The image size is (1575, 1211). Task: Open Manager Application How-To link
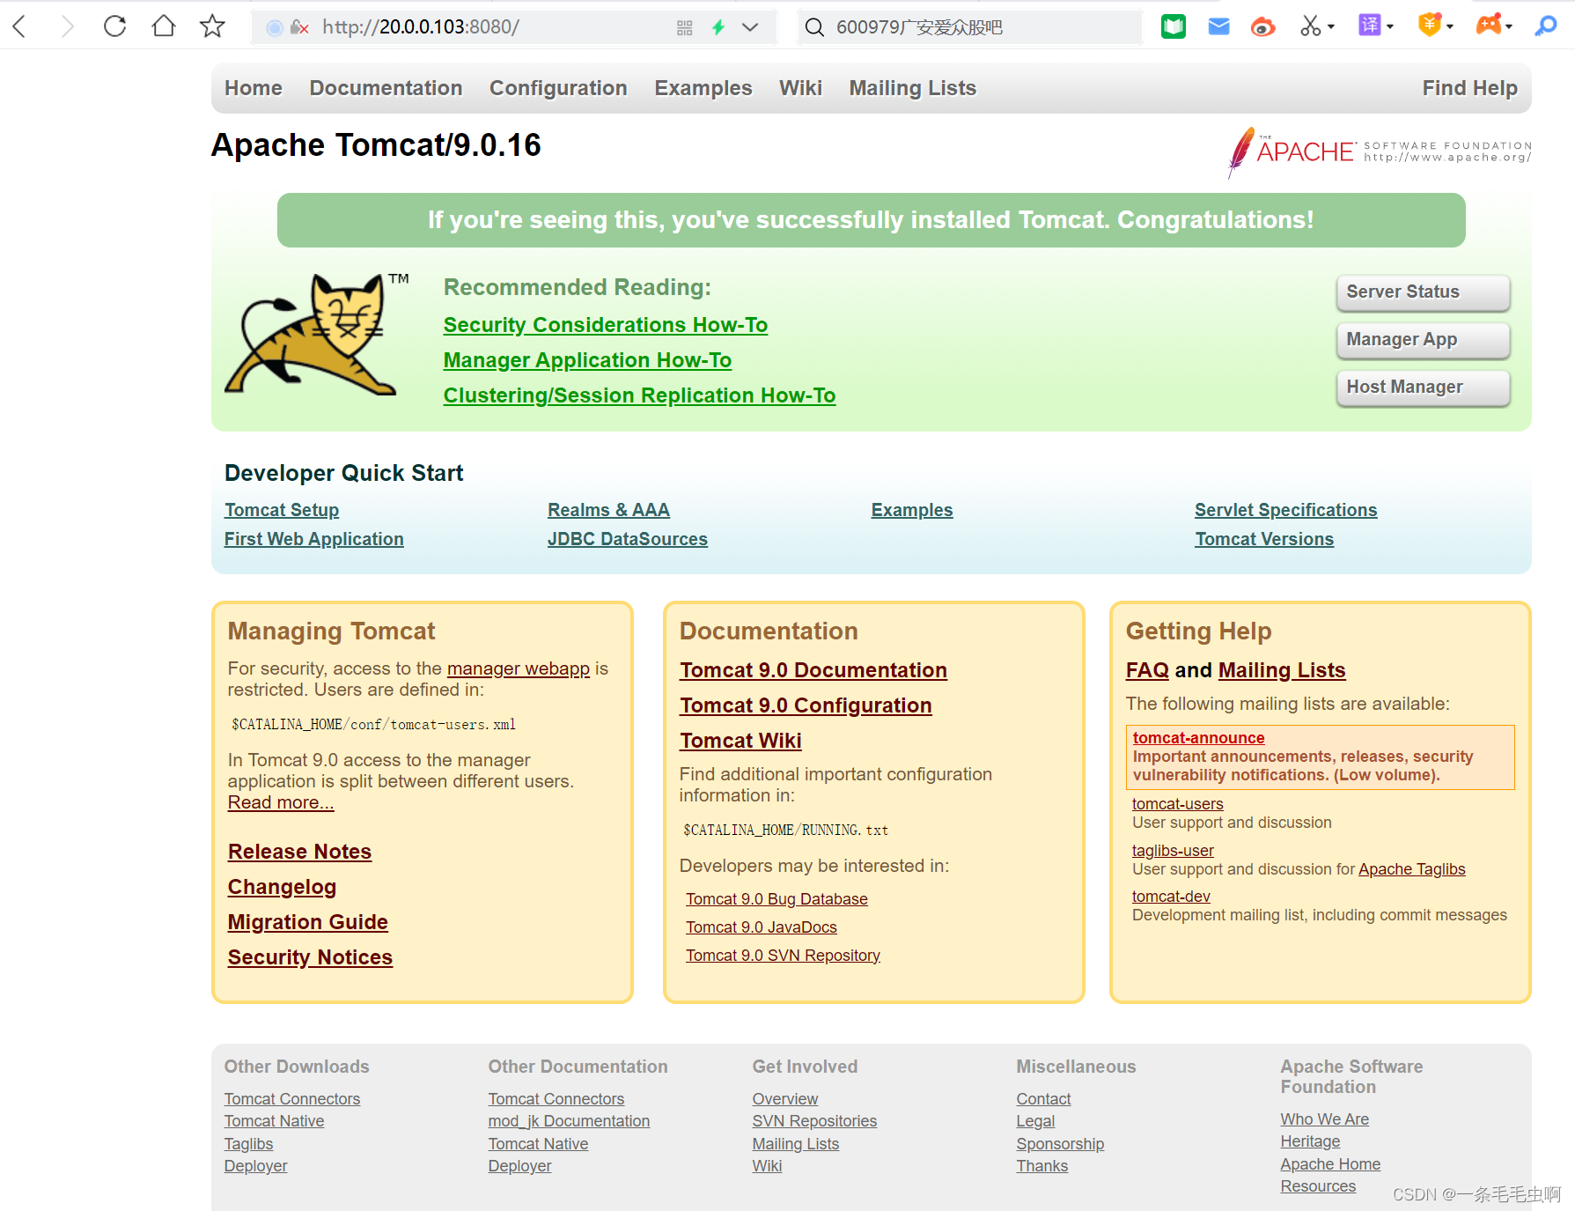coord(587,360)
